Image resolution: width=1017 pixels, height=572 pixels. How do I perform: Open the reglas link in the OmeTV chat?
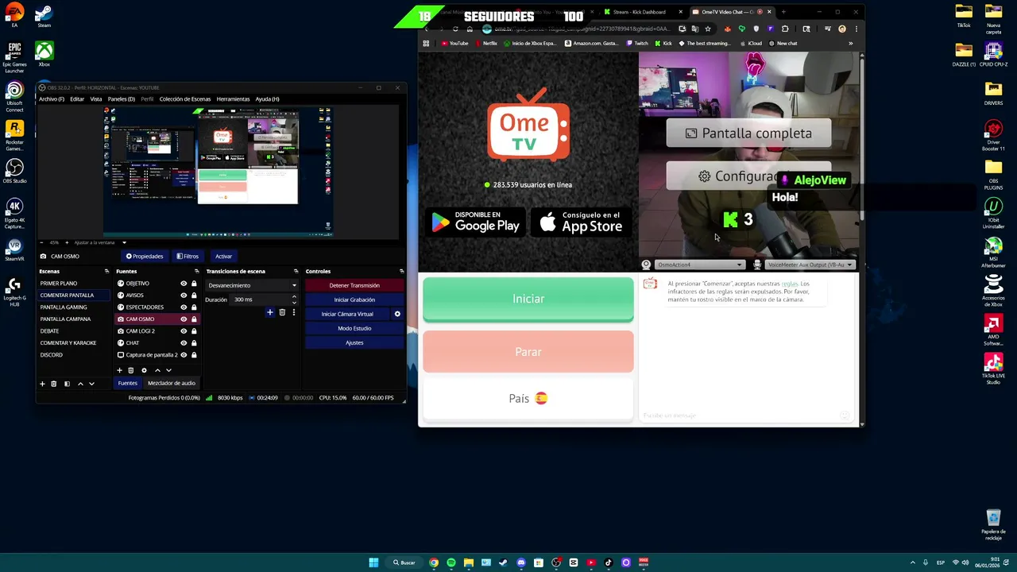pos(789,284)
